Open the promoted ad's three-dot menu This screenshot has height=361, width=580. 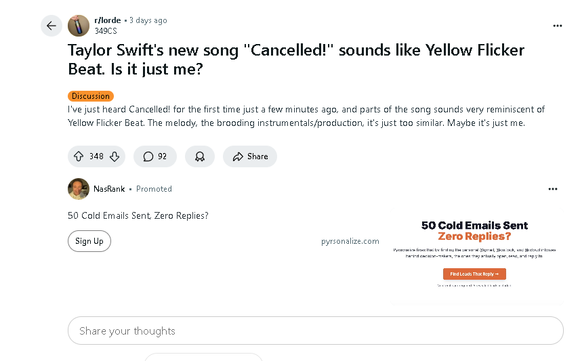553,189
